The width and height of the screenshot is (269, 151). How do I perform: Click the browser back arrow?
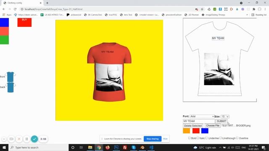click(x=4, y=9)
